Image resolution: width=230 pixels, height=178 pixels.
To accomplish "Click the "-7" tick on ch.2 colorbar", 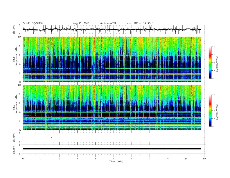I will (214, 127).
